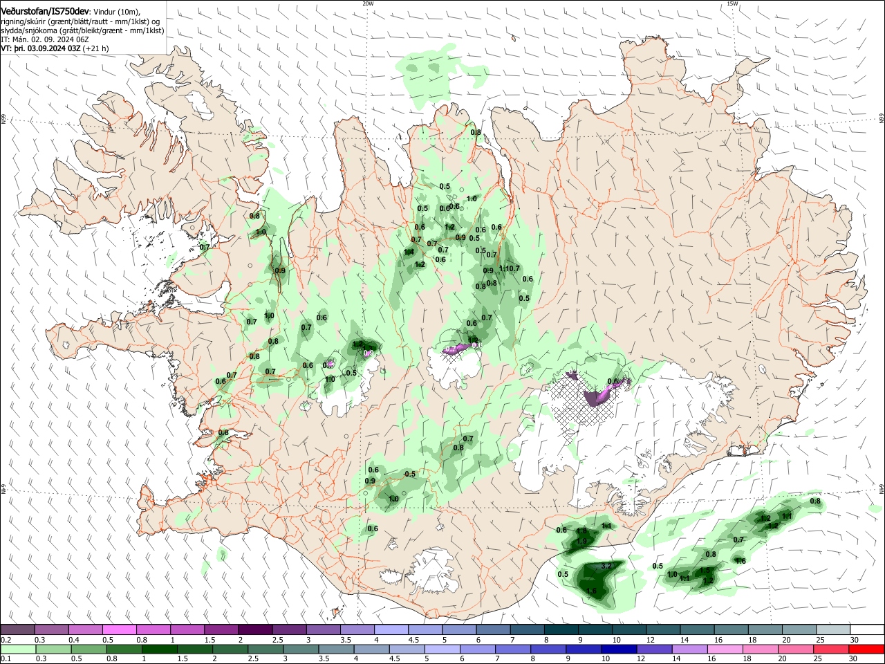Click the '3.2' precipitation value offshore
Viewport: 885px width, 664px height.
[607, 566]
